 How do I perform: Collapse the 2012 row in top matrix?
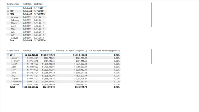[8, 14]
